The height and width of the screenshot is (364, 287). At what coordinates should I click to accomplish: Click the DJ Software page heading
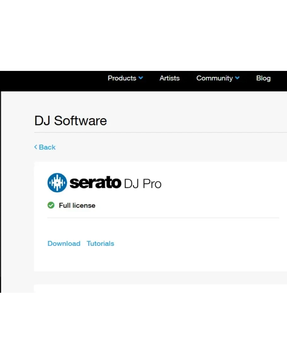(71, 121)
